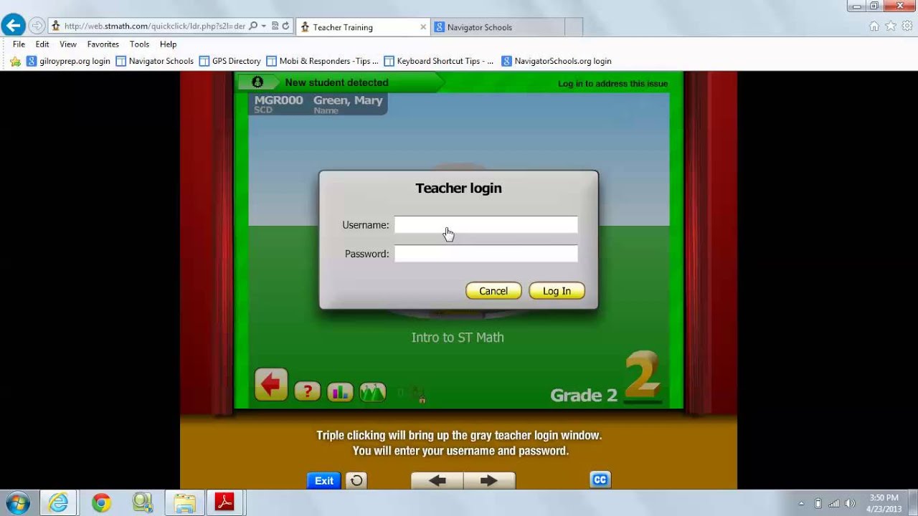This screenshot has width=918, height=516.
Task: Open the magnifier app in taskbar
Action: click(x=143, y=502)
